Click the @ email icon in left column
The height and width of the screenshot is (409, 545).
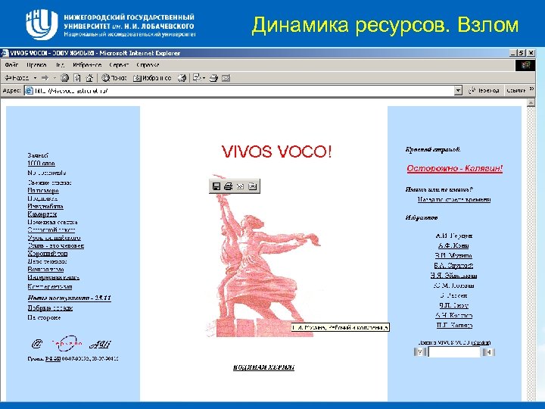coord(37,344)
